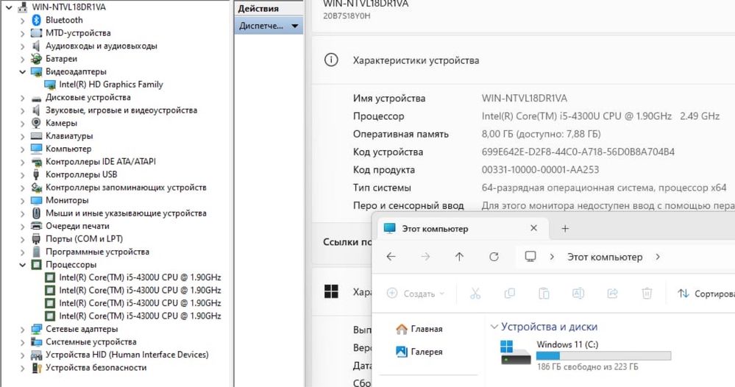Image resolution: width=735 pixels, height=387 pixels.
Task: Click the Cut scissors icon in Explorer toolbar
Action: click(475, 294)
